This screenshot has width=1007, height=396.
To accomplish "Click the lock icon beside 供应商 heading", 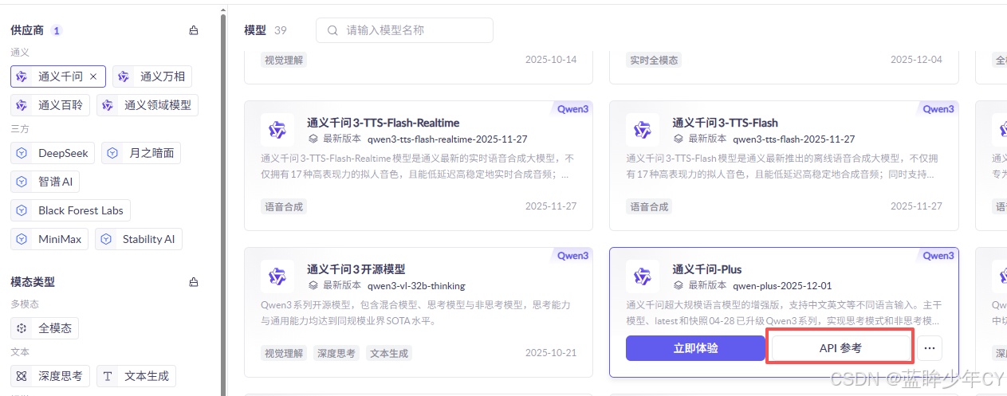I will point(194,30).
